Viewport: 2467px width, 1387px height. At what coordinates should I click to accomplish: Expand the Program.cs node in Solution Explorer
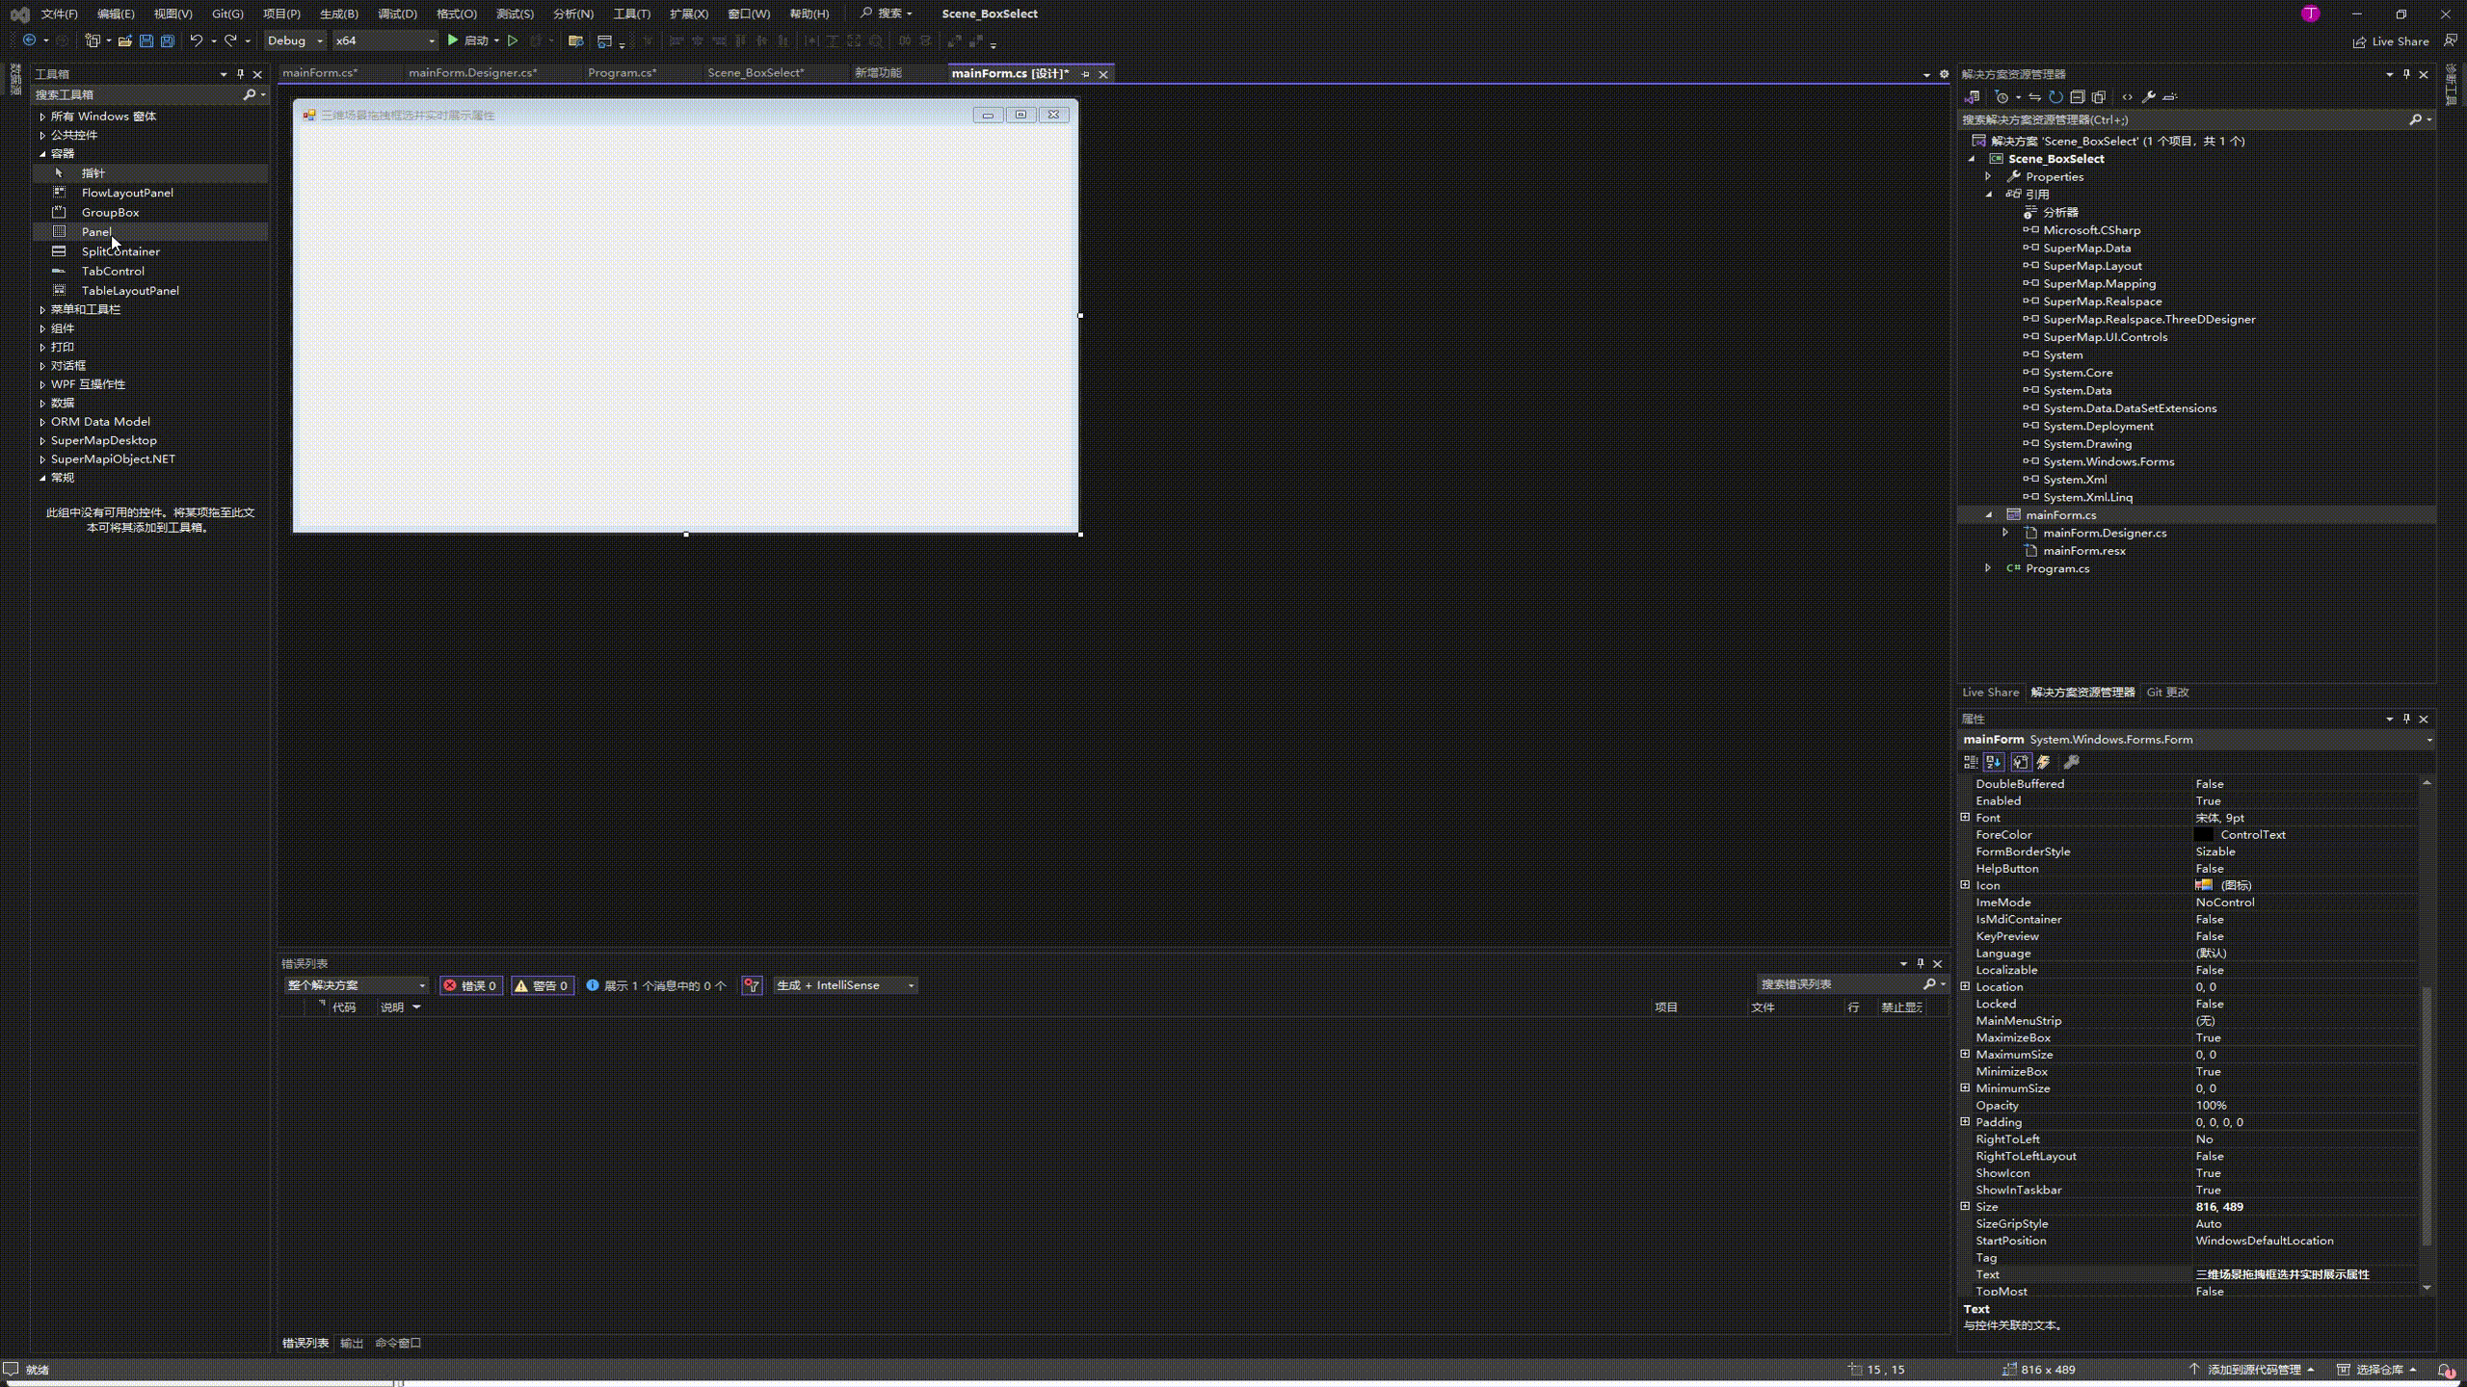point(1988,568)
